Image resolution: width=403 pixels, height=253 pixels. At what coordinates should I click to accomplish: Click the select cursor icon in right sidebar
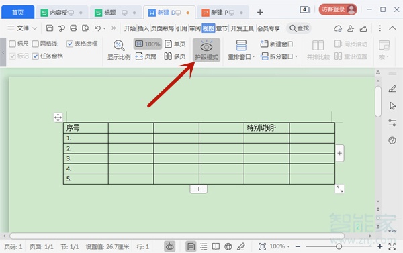tap(392, 105)
